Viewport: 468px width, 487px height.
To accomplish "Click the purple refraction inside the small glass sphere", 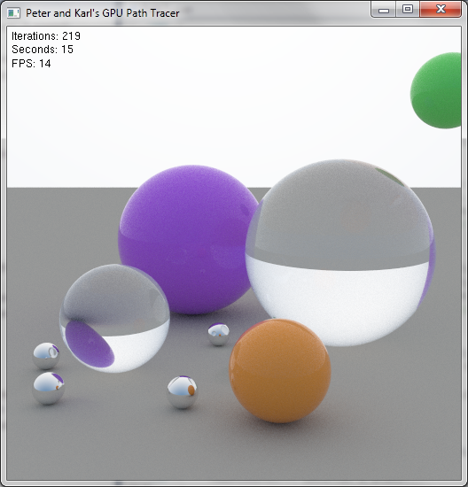I will coord(90,344).
